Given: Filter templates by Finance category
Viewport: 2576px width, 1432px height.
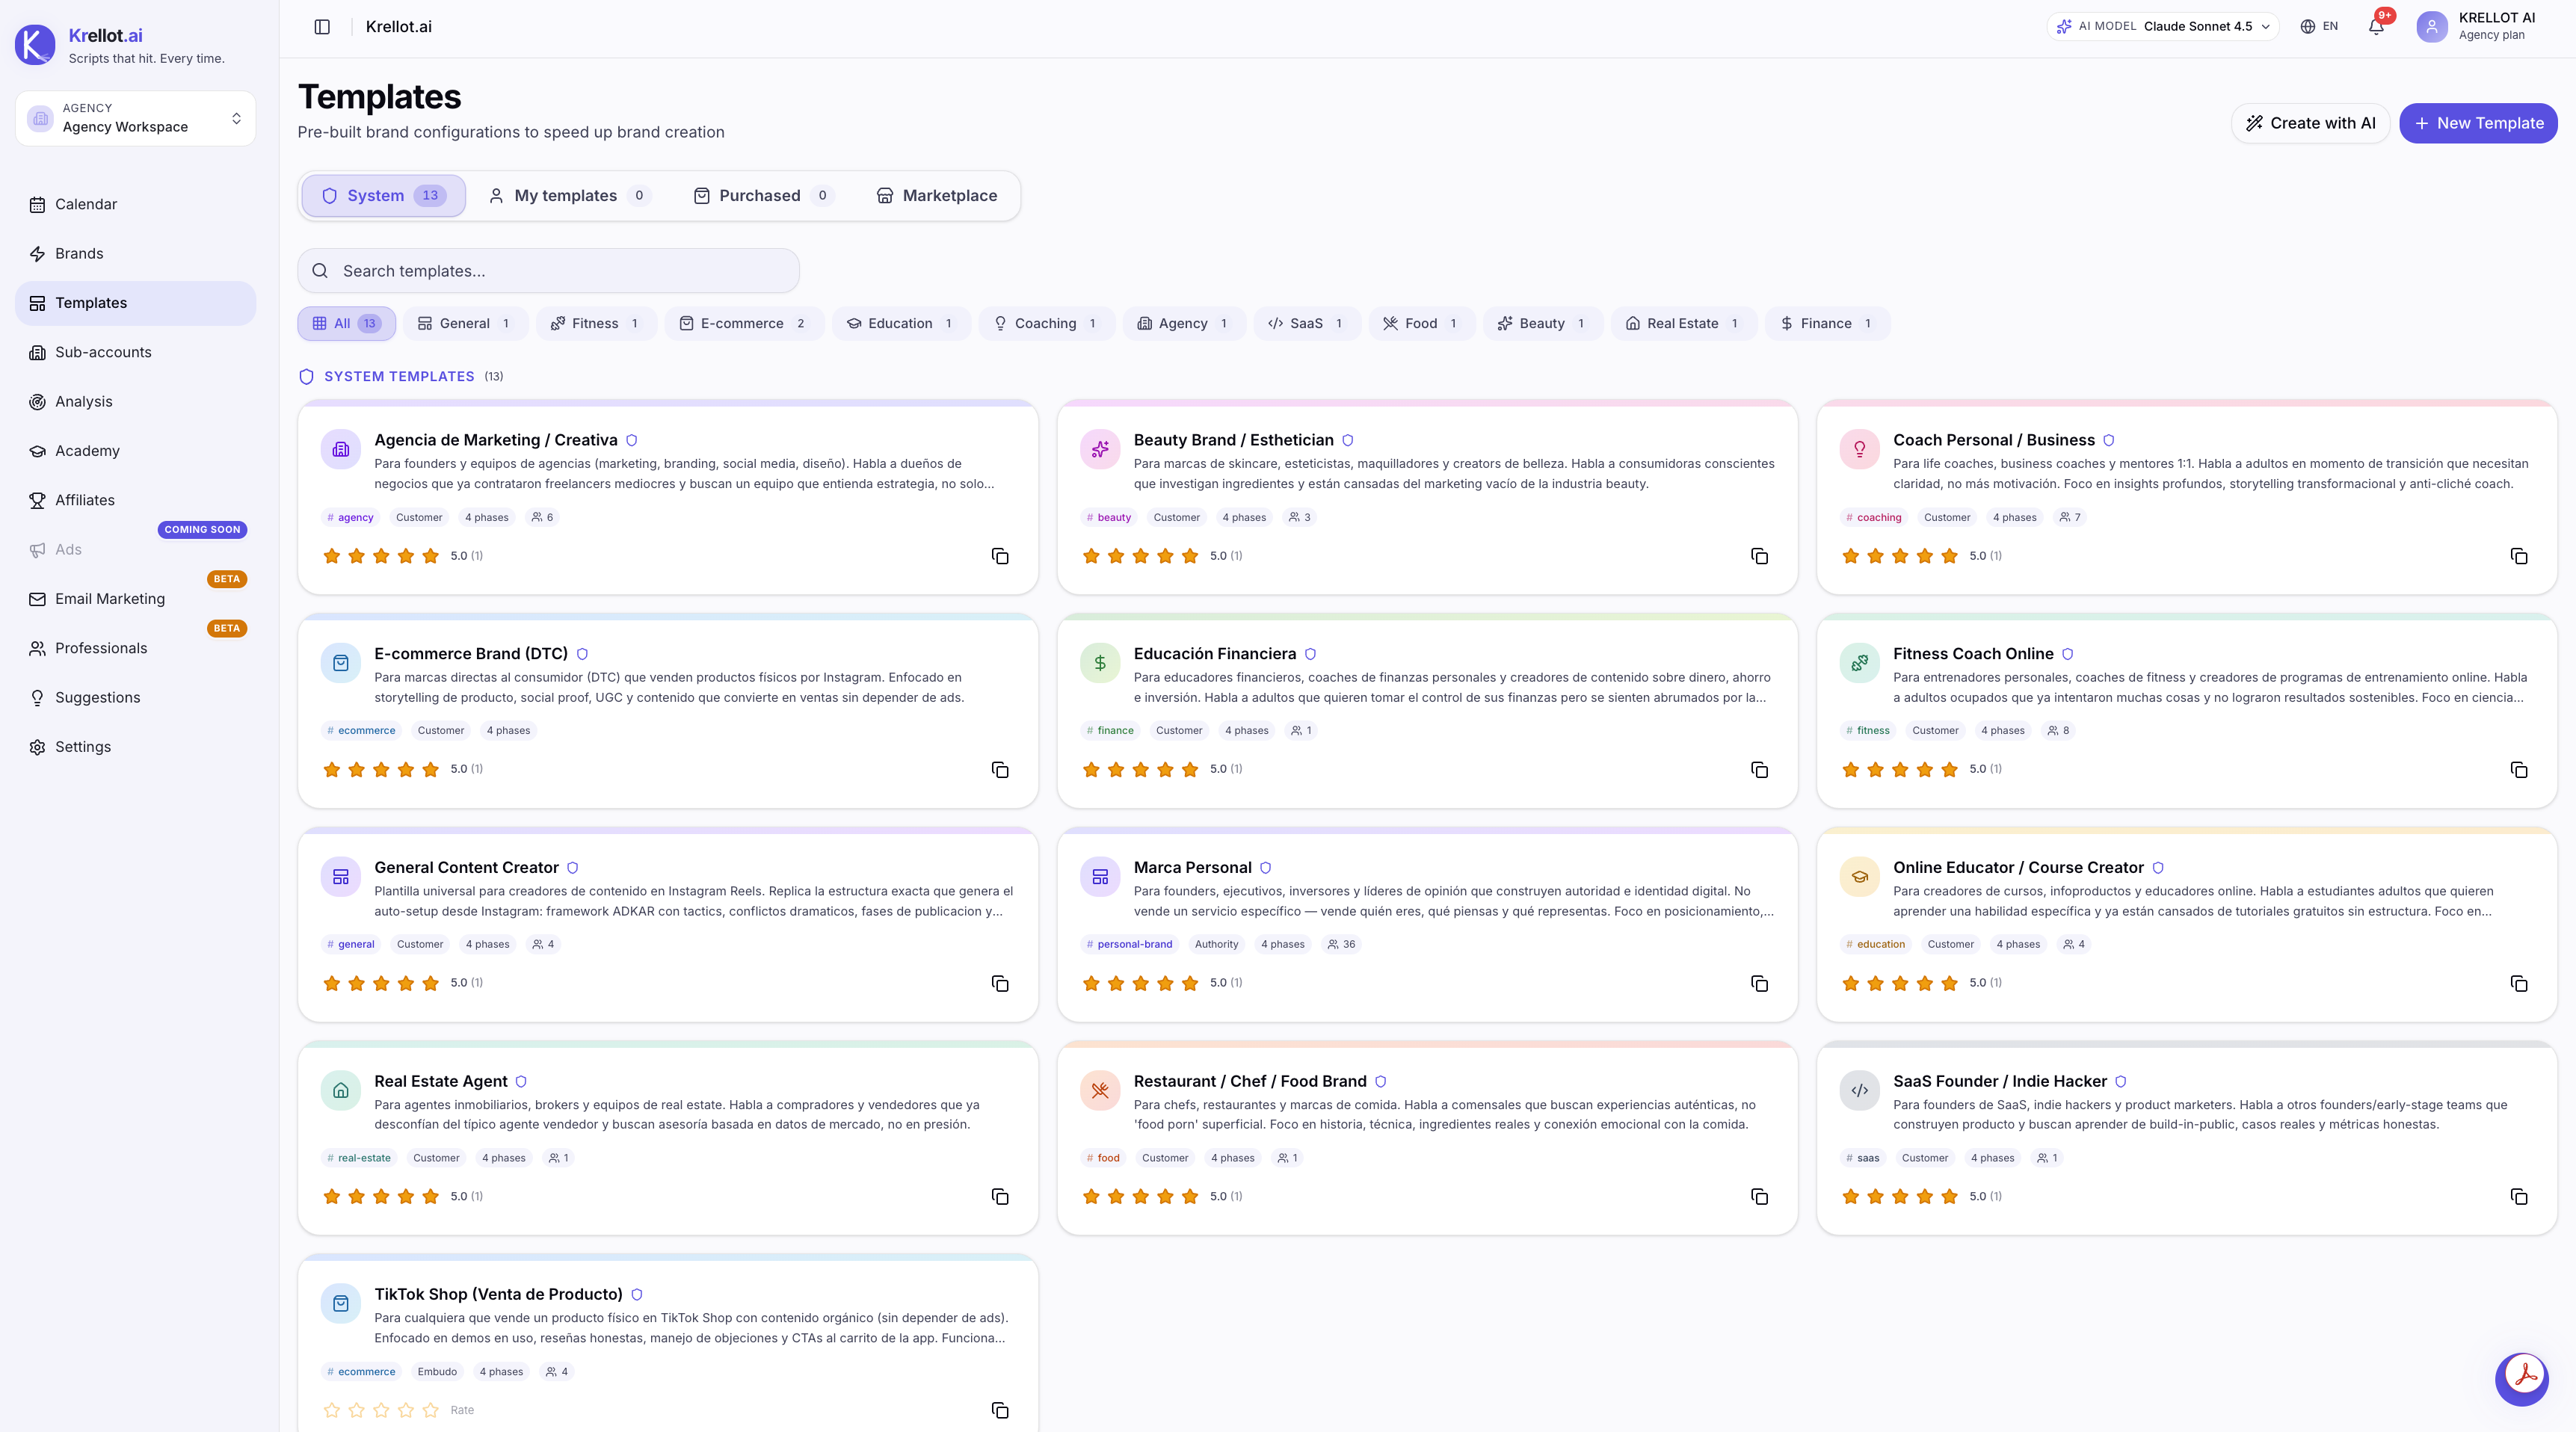Looking at the screenshot, I should click(x=1827, y=323).
